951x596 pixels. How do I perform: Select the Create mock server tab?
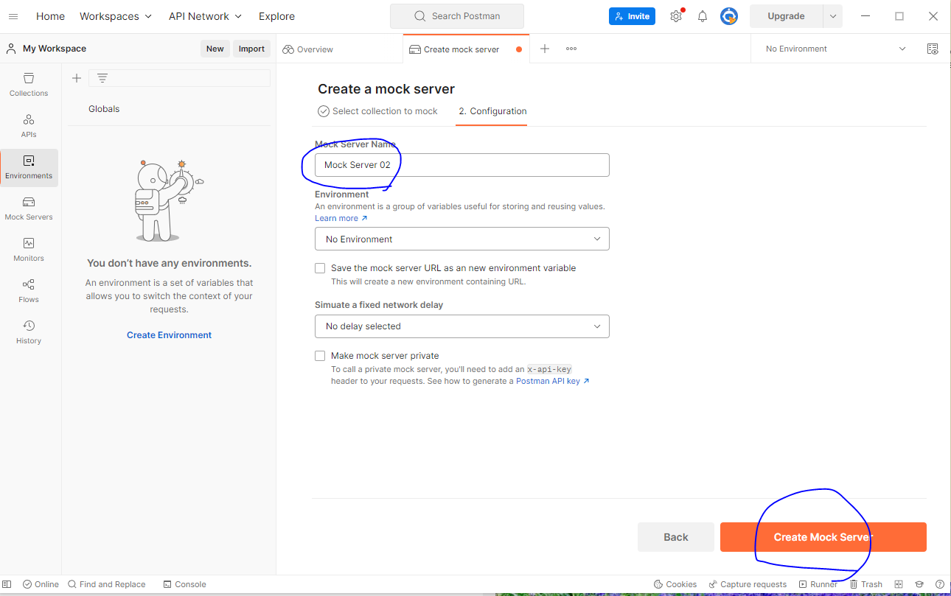(461, 49)
